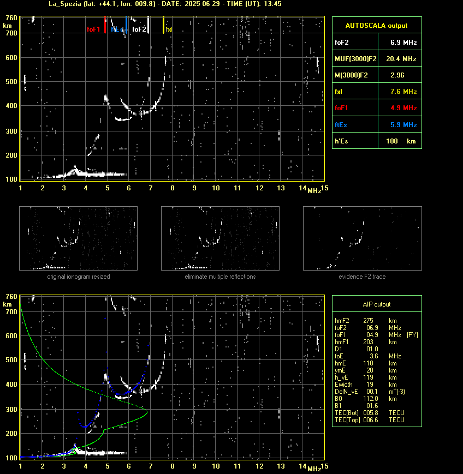The width and height of the screenshot is (463, 474).
Task: Click the 'eliminate multiple reflections' thumbnail
Action: pyautogui.click(x=220, y=238)
